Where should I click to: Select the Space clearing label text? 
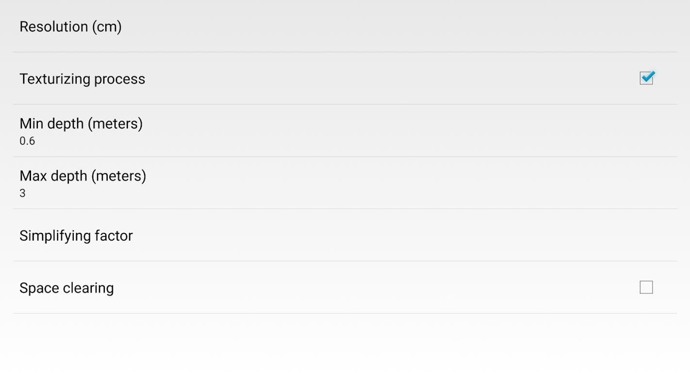click(66, 288)
